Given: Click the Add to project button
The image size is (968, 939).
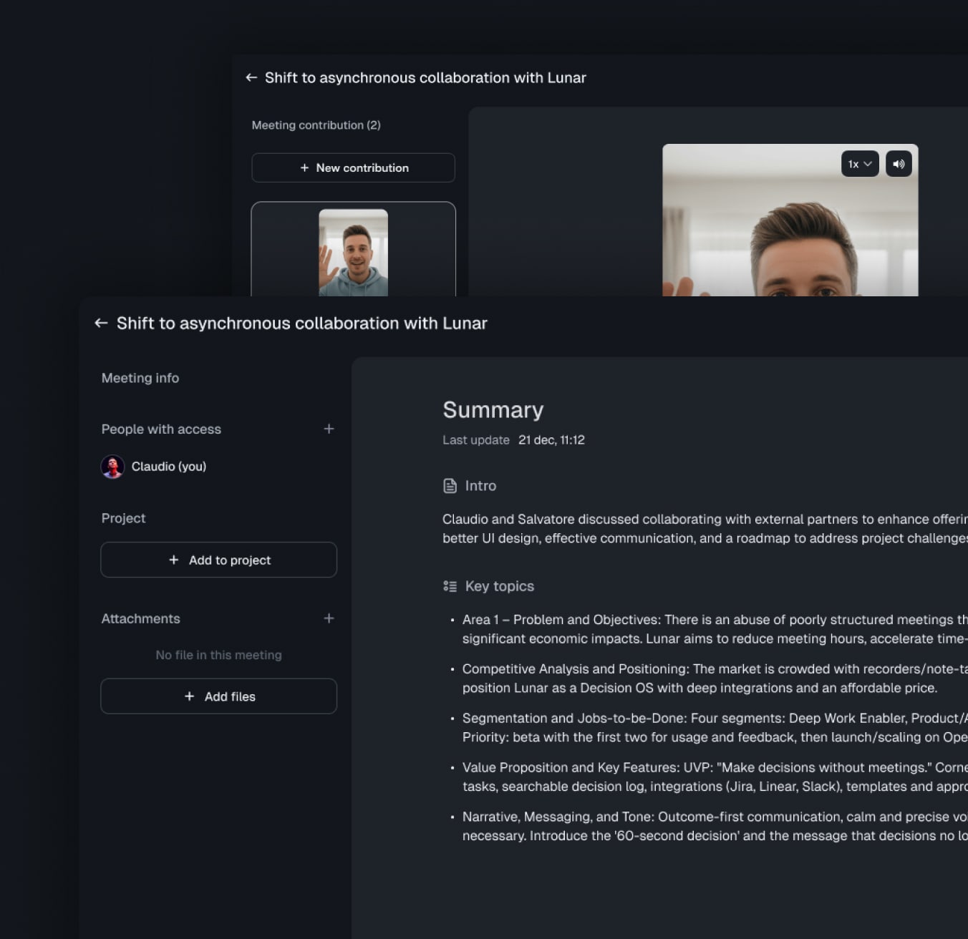Looking at the screenshot, I should click(x=218, y=560).
